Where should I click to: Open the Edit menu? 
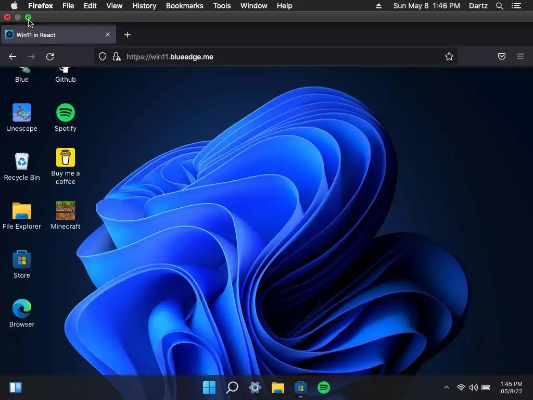[90, 6]
